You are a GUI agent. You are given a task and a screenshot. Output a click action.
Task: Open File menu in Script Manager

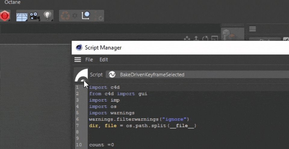tap(89, 60)
